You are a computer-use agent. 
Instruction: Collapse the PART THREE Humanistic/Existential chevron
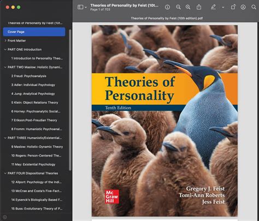point(5,138)
